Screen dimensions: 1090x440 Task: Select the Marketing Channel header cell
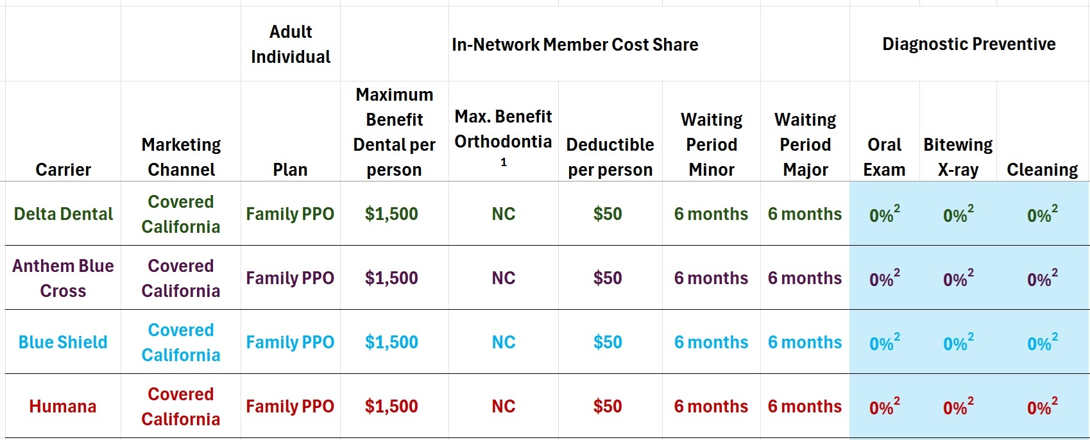pyautogui.click(x=181, y=157)
